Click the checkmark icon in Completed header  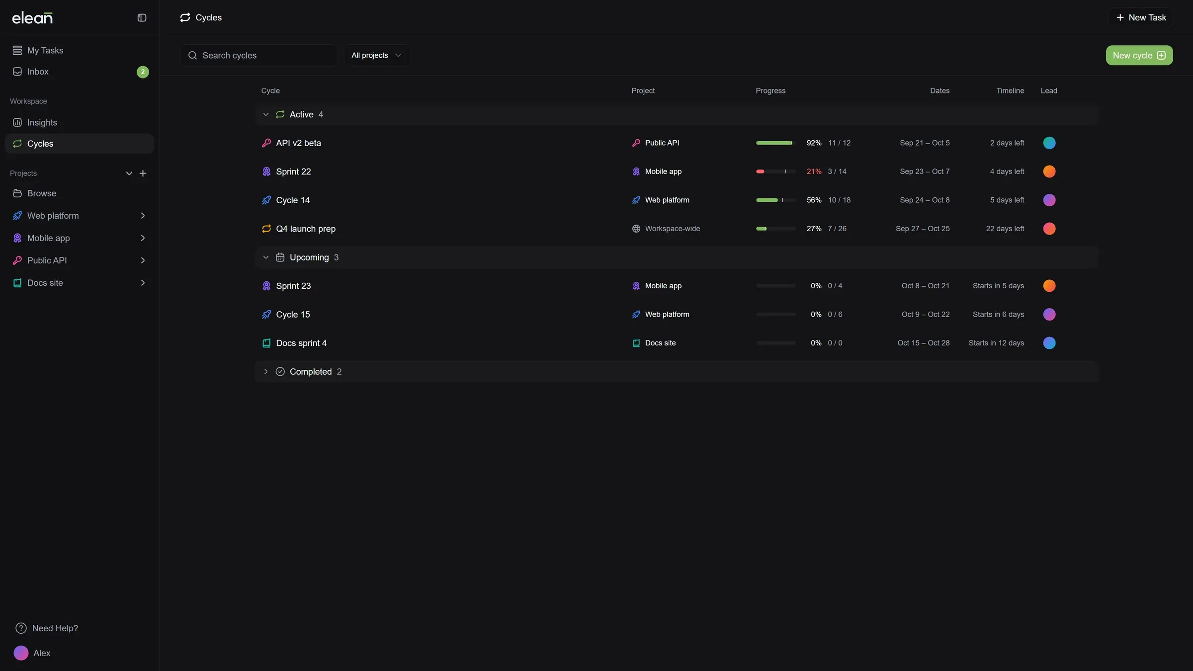click(x=280, y=372)
